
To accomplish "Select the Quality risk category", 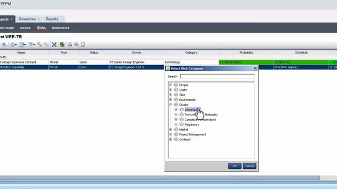I will tap(184, 105).
